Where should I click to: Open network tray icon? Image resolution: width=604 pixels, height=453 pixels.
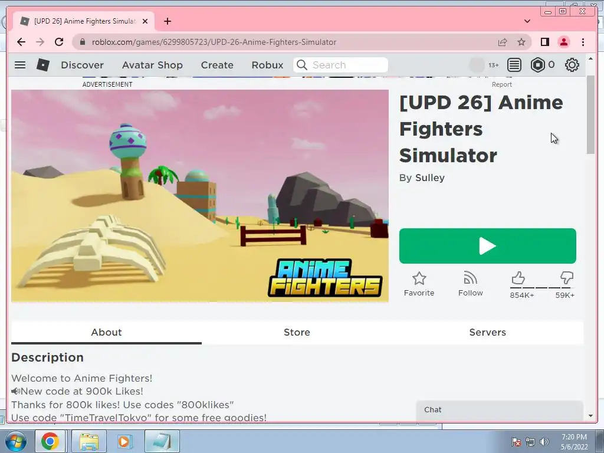pos(530,442)
